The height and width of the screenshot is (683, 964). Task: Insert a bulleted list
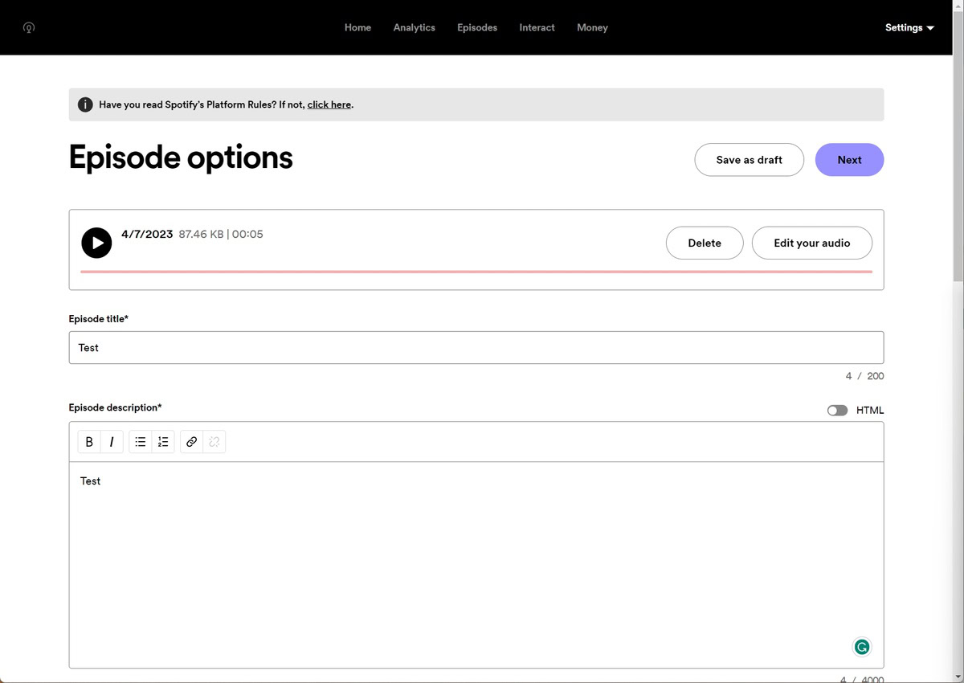(x=141, y=442)
